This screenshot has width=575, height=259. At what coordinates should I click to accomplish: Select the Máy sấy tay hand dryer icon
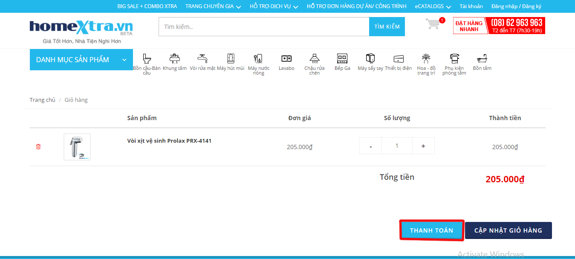pos(370,58)
